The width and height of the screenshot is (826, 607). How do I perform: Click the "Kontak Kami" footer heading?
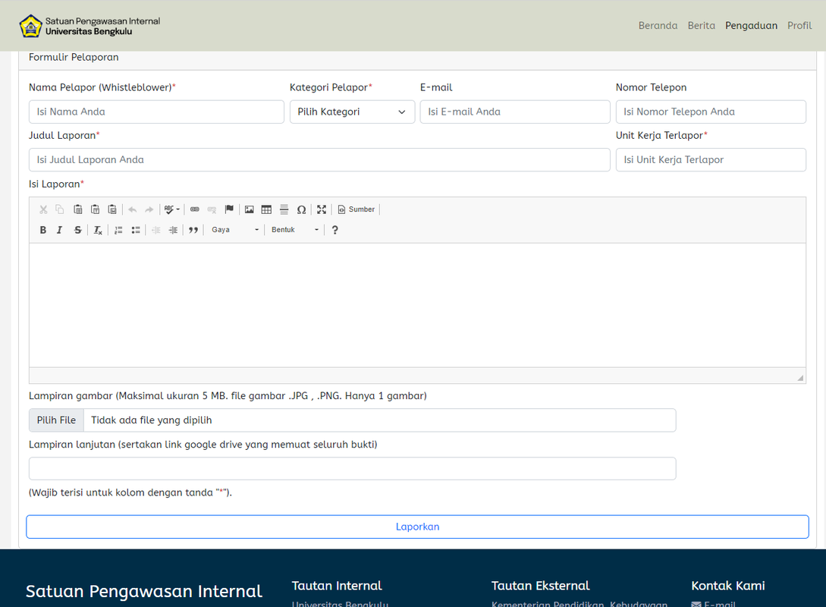coord(728,586)
